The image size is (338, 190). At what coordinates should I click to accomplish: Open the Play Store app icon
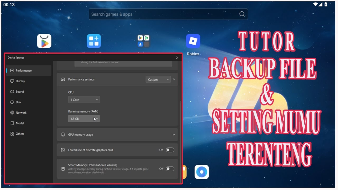coord(44,41)
